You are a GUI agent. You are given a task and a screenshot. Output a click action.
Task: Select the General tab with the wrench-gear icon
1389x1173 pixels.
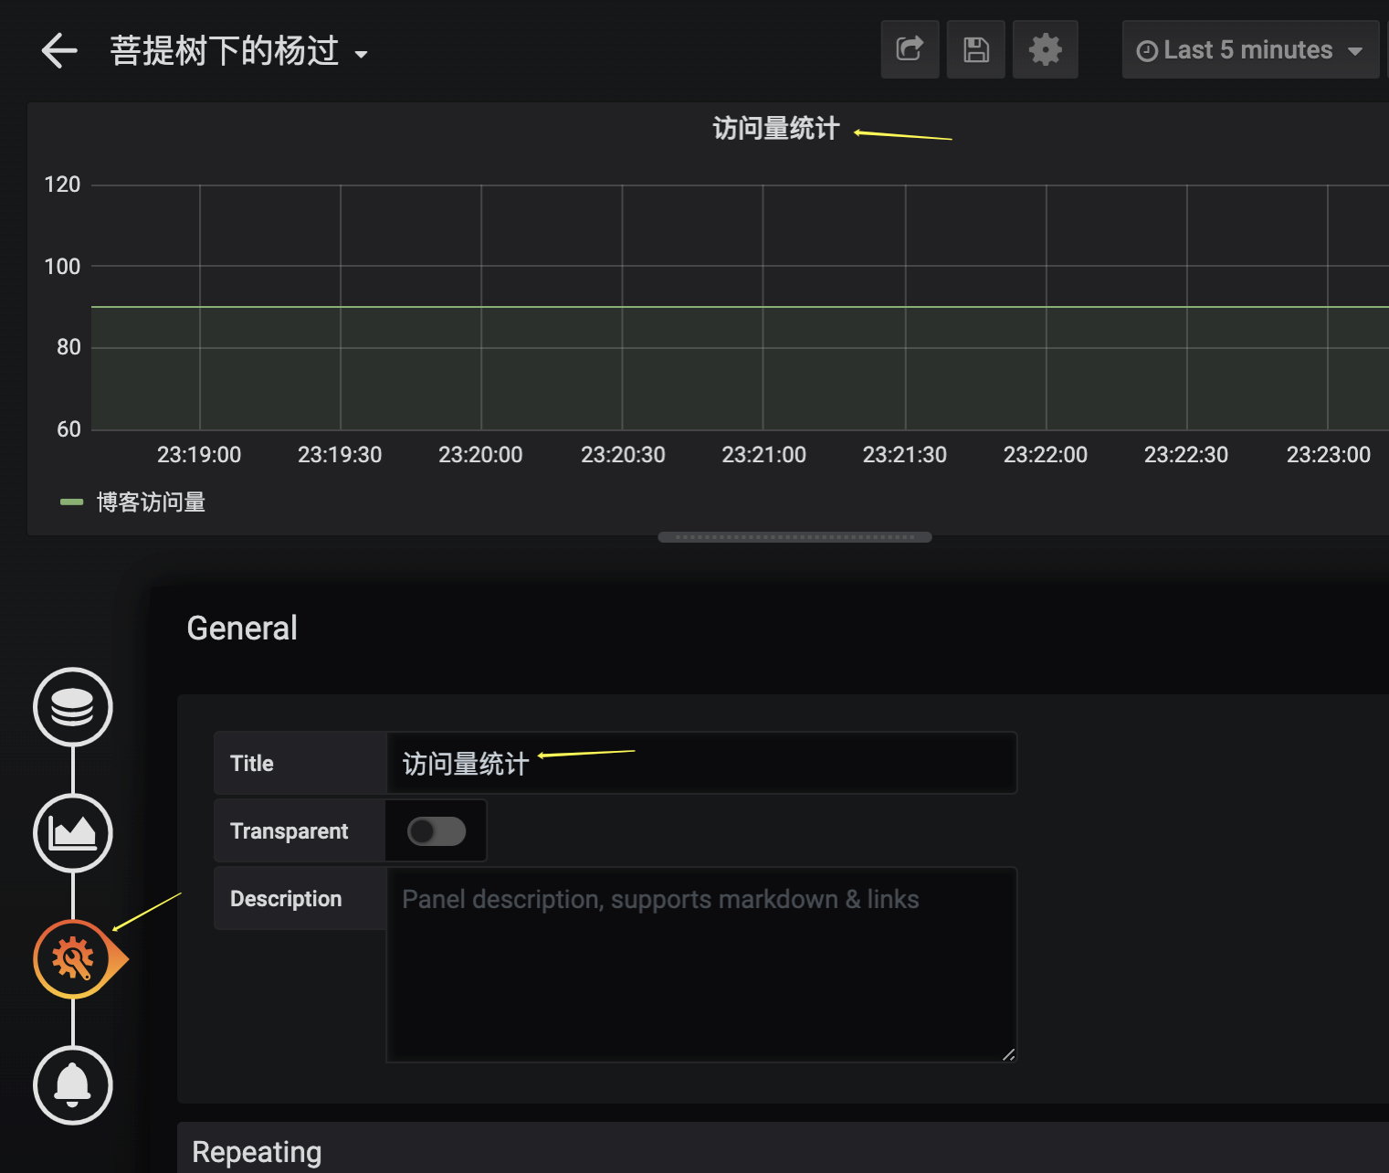[x=73, y=959]
